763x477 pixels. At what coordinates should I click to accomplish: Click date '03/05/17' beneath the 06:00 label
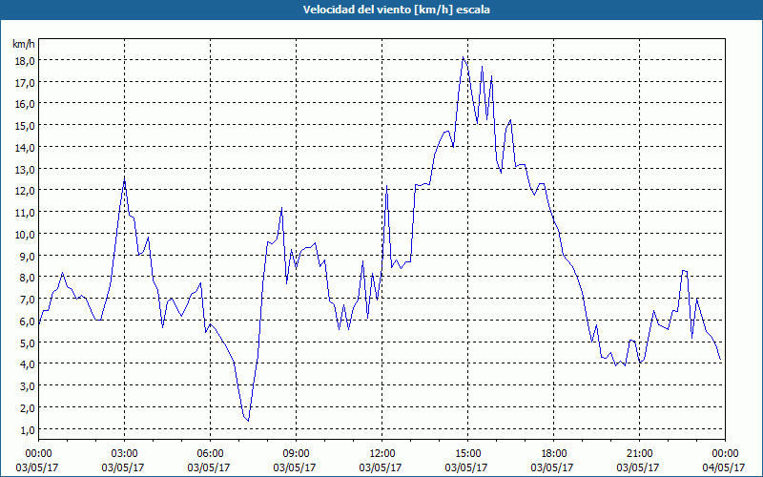tap(209, 467)
